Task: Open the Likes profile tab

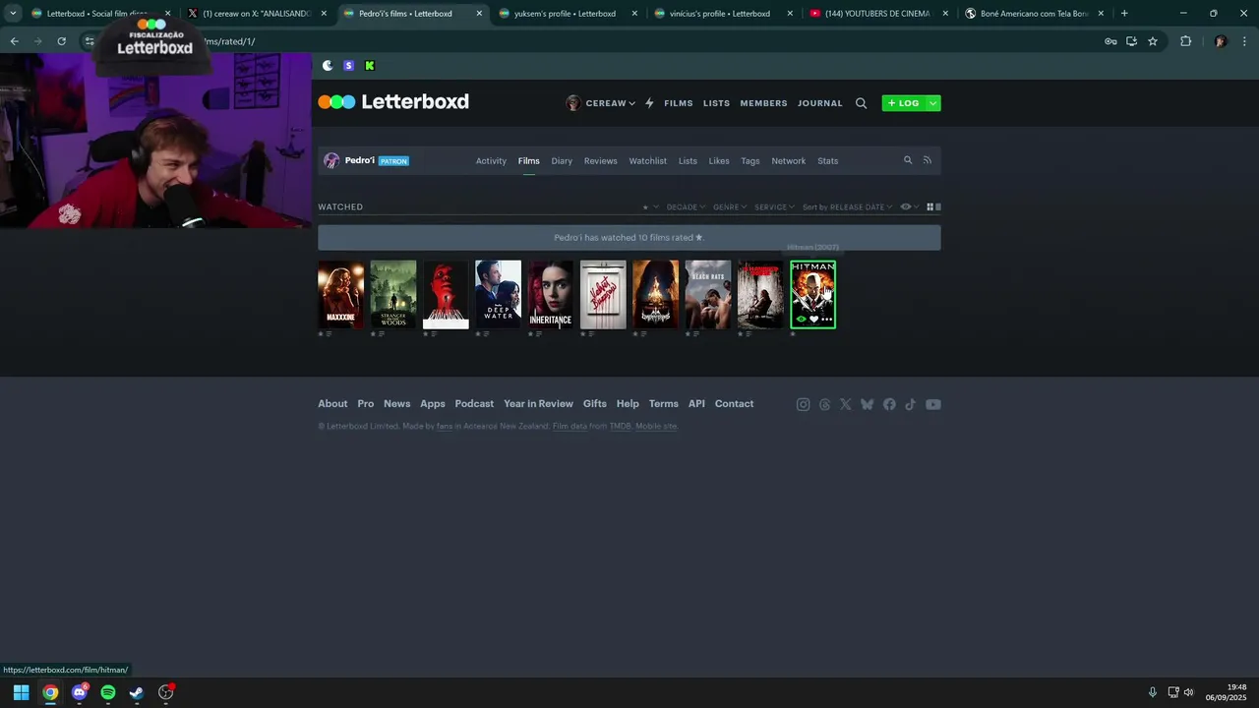Action: point(719,161)
